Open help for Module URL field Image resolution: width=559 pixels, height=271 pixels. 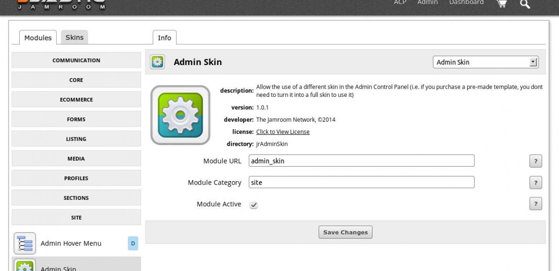coord(535,161)
